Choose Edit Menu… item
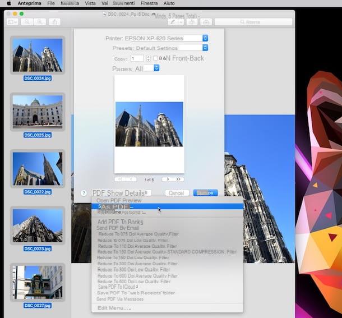 point(167,308)
